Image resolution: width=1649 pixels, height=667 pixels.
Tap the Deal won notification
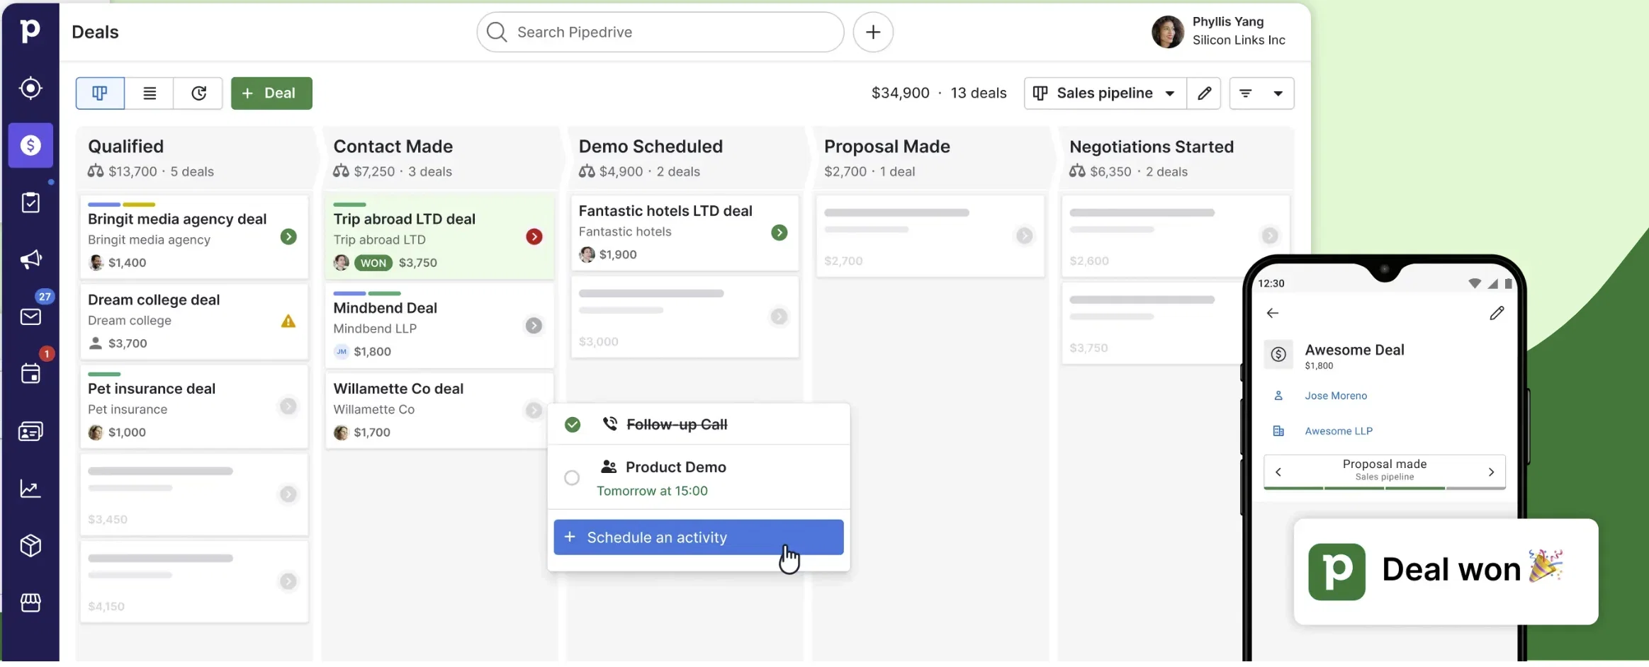tap(1446, 572)
